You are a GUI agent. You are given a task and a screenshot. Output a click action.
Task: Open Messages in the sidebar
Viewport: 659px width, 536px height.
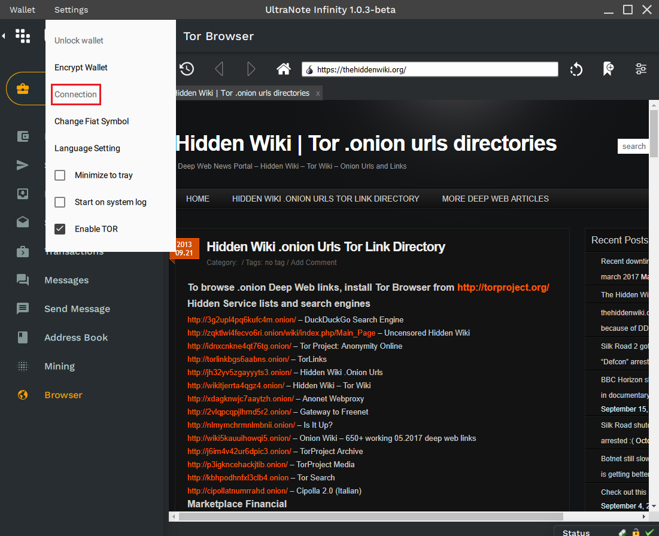click(x=66, y=280)
